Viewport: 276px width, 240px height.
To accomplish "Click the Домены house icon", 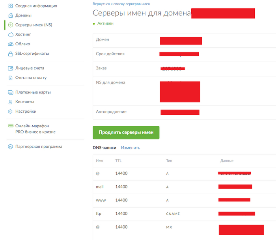I will pos(11,15).
